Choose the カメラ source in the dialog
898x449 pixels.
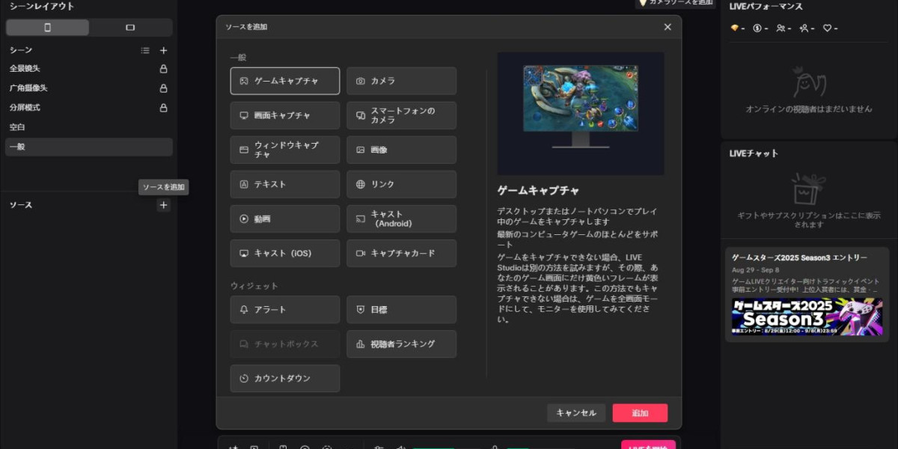pos(401,81)
